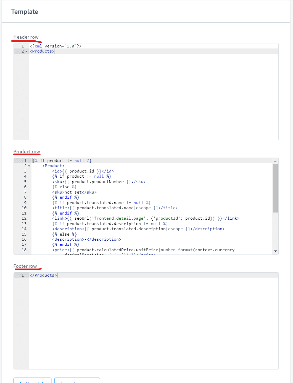Click the <title> product name line
The width and height of the screenshot is (293, 383).
tap(115, 208)
